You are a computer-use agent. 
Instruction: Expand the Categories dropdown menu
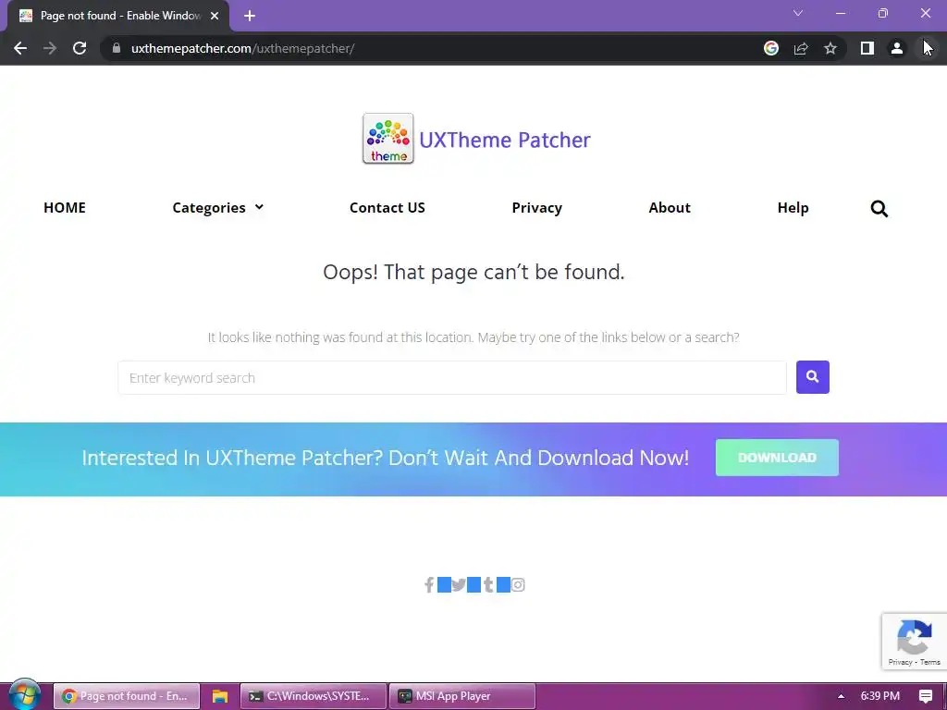click(218, 208)
